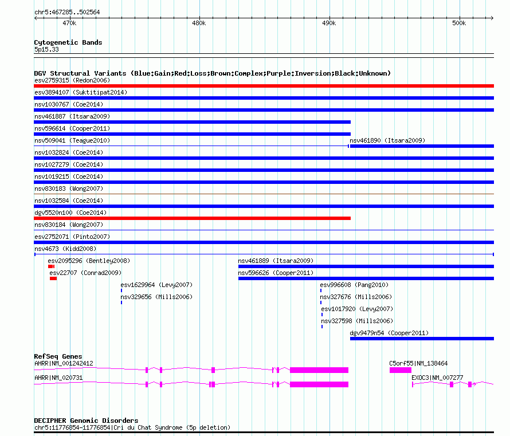The image size is (510, 436).
Task: Click the red loss bar under esv2759315
Action: pyautogui.click(x=264, y=86)
